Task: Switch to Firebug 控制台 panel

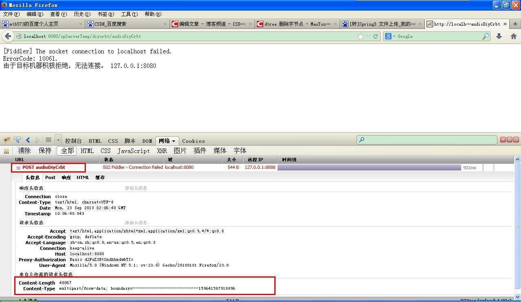Action: point(73,141)
